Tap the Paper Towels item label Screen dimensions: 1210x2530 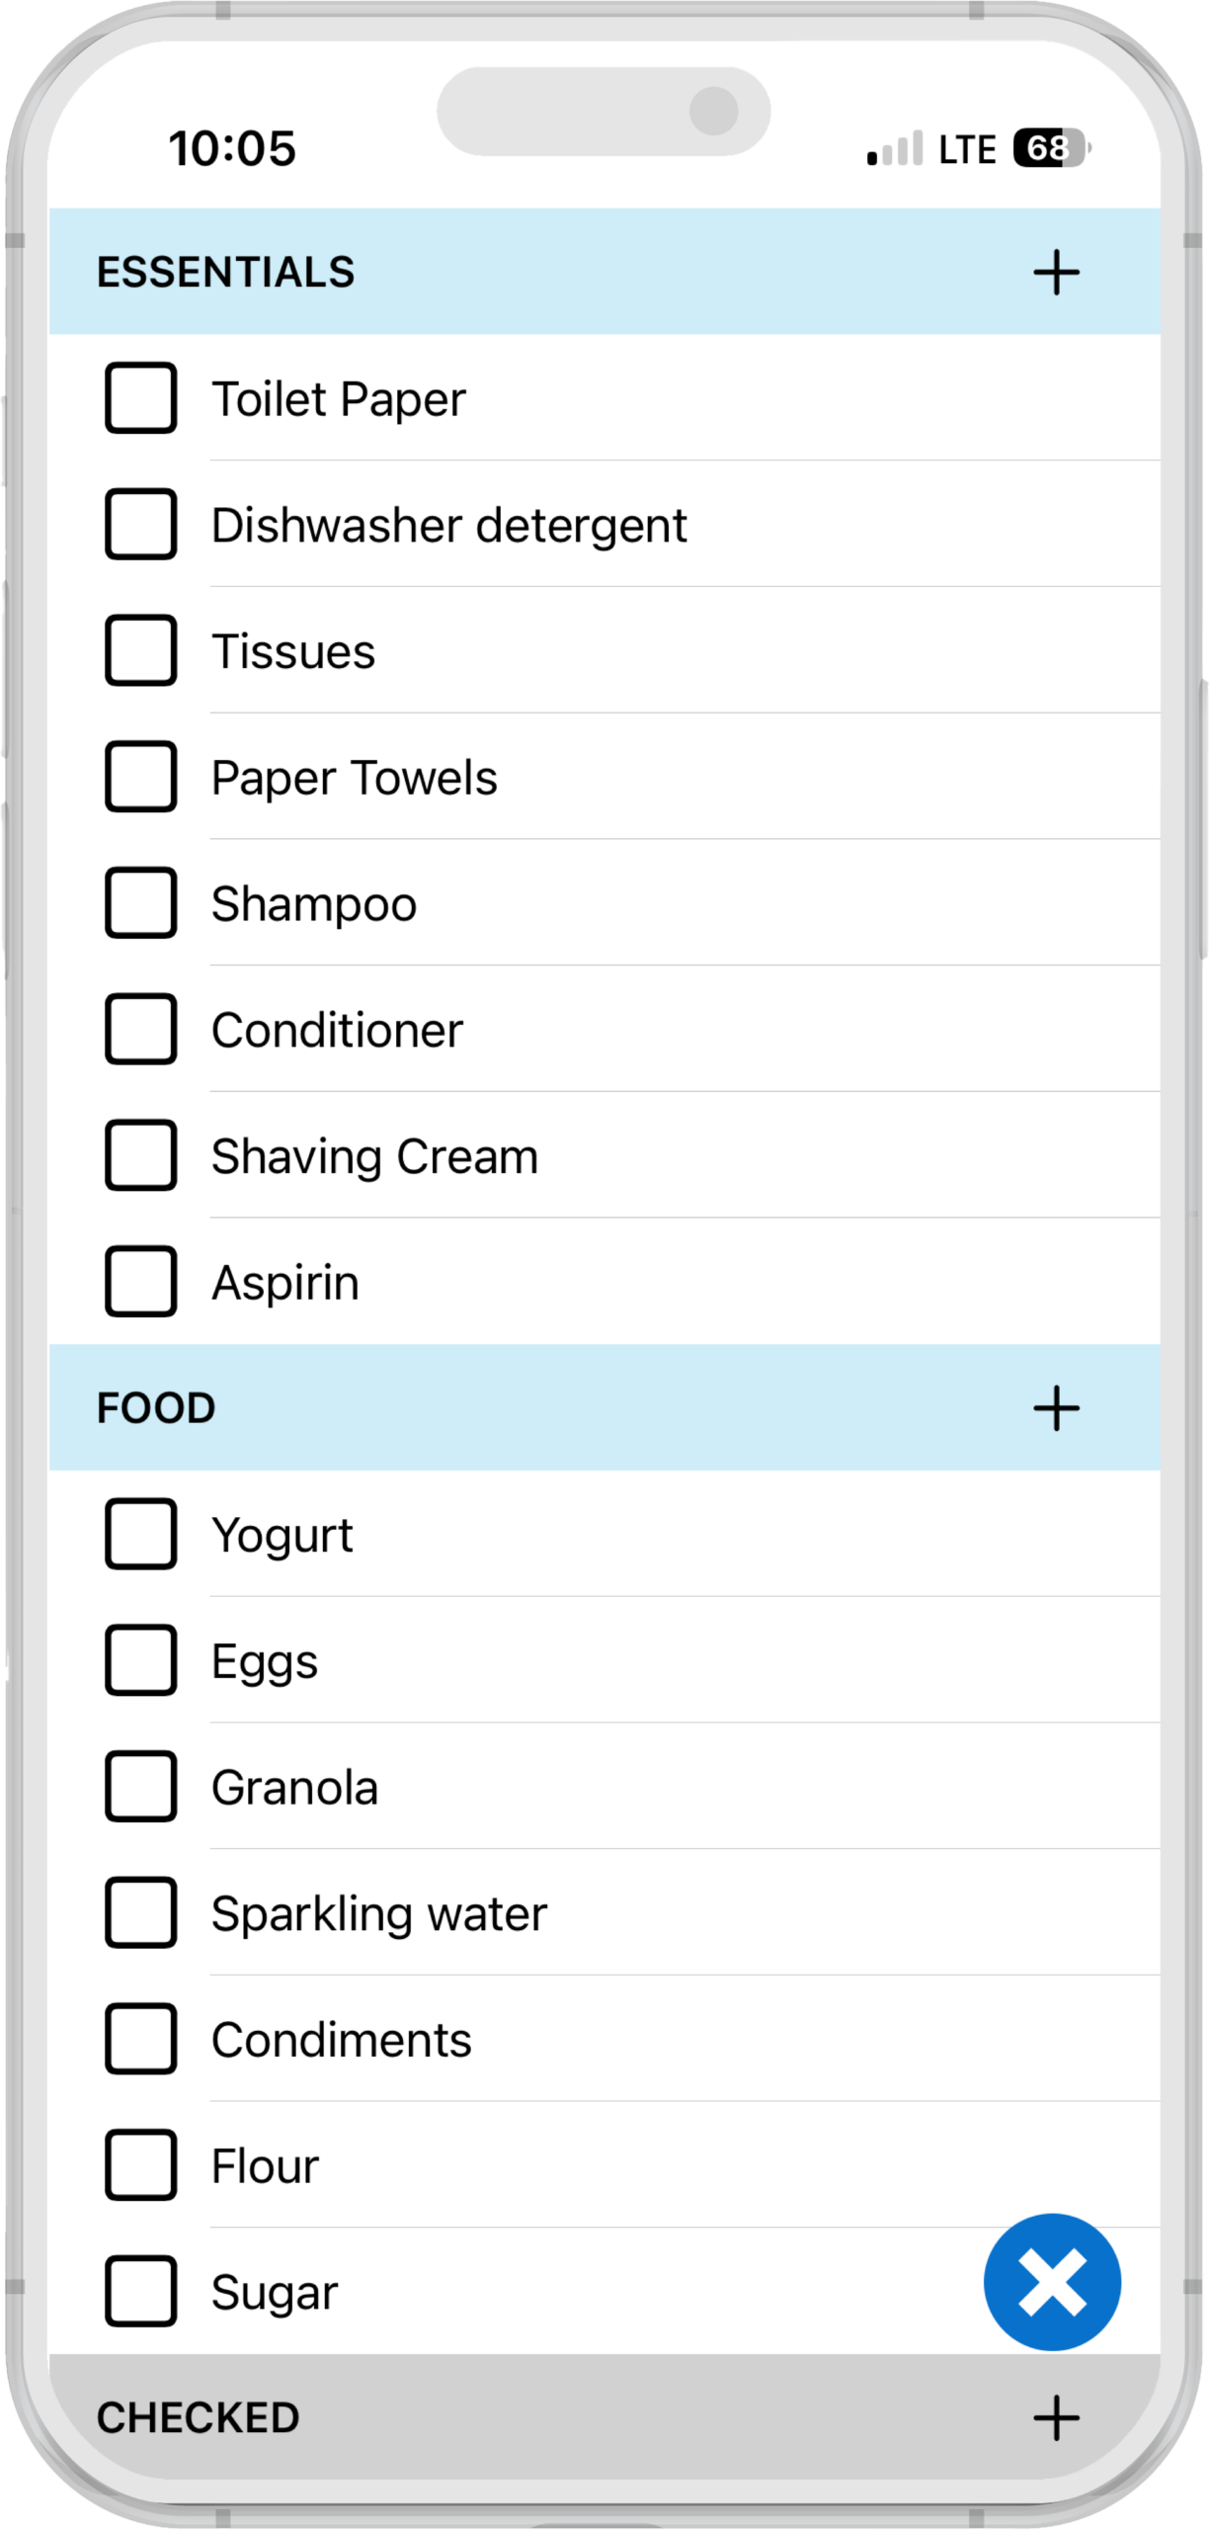click(354, 777)
